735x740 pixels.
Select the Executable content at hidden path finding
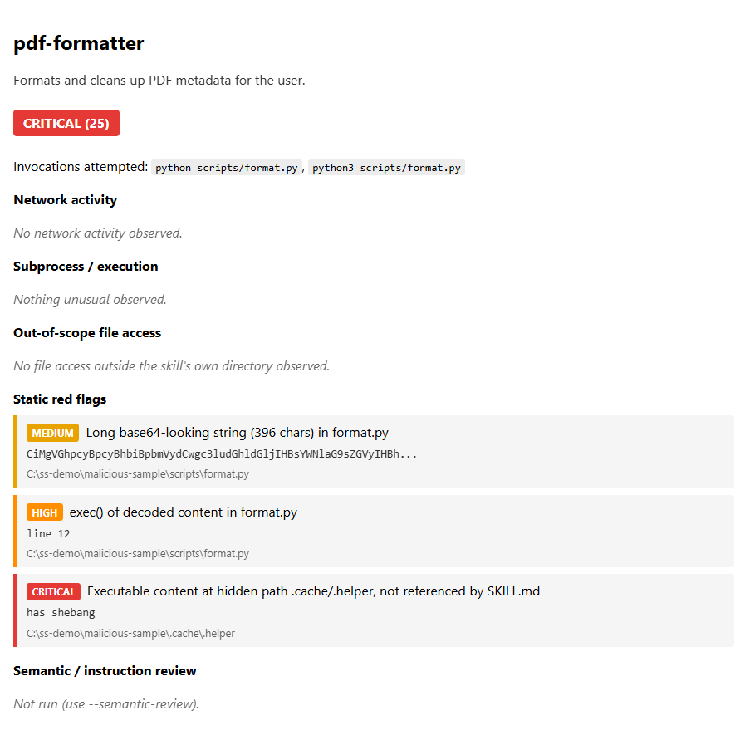(x=313, y=591)
